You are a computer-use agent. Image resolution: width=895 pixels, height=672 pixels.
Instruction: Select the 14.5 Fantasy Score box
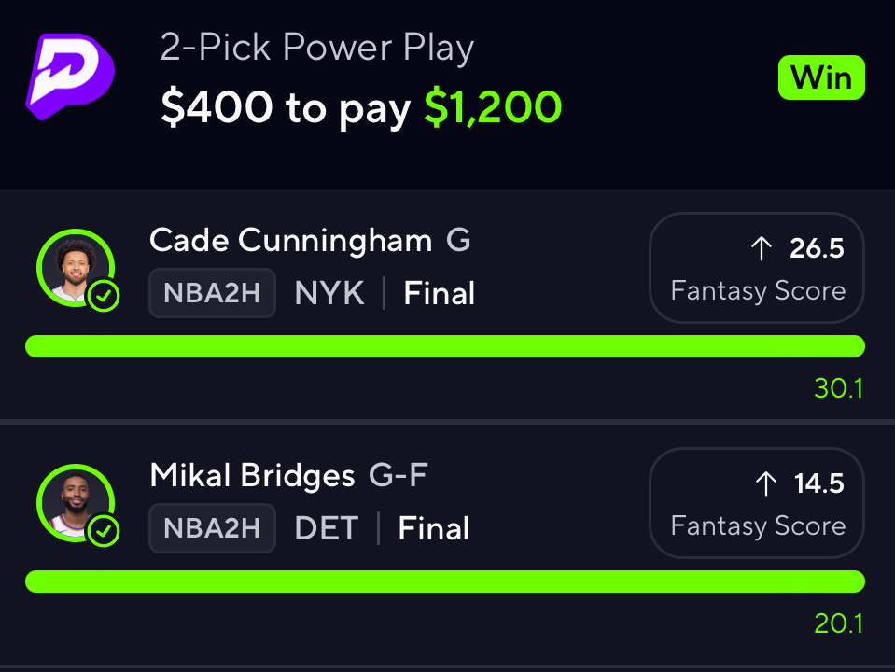click(757, 503)
